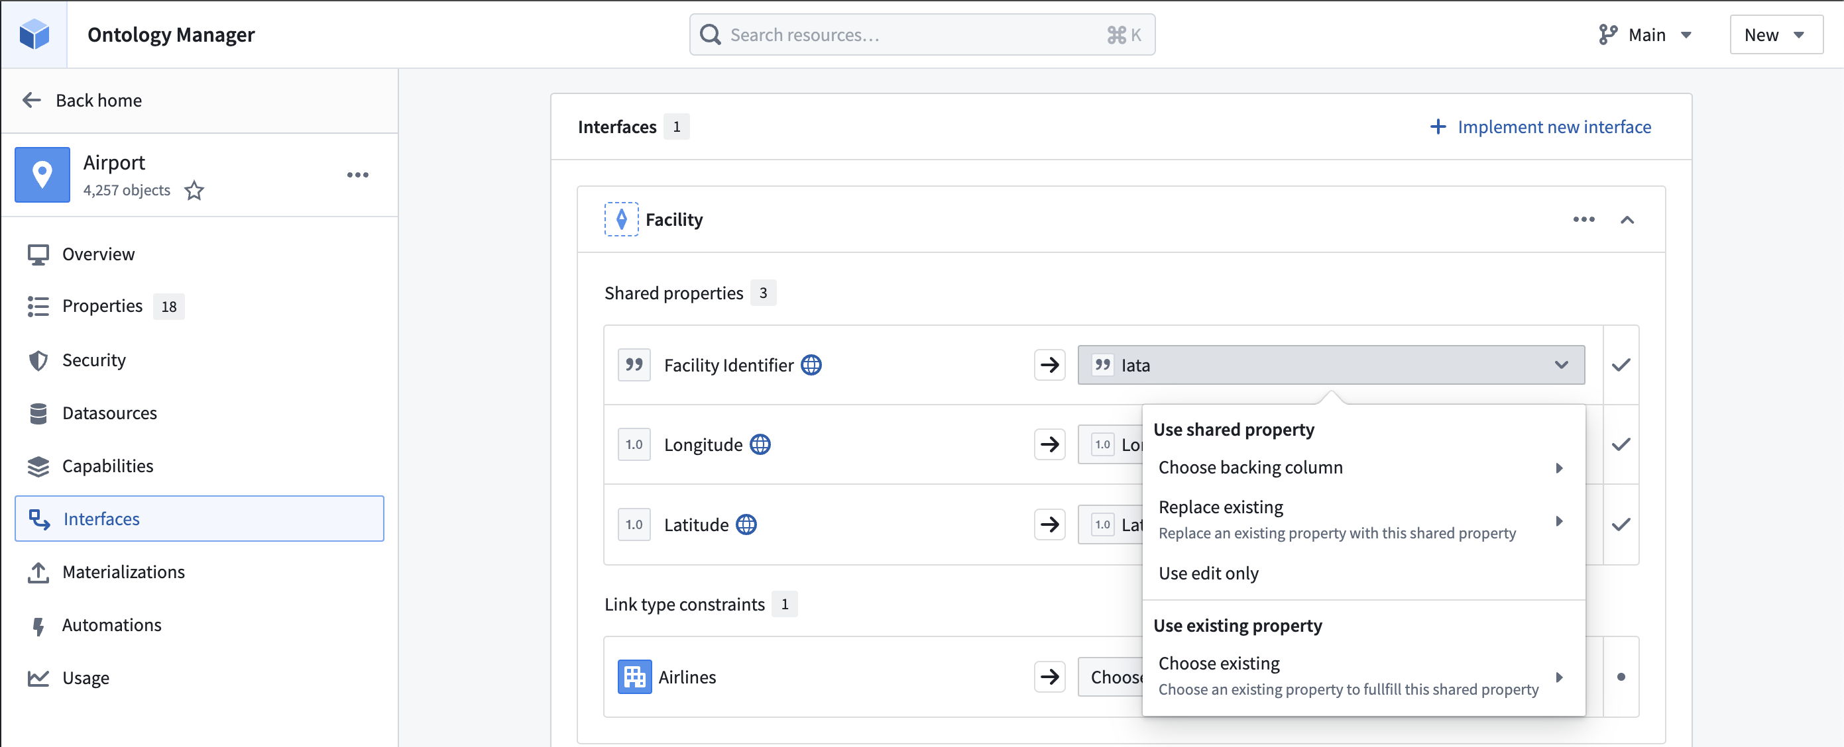Click the Search resources field
Image resolution: width=1844 pixels, height=747 pixels.
[x=922, y=34]
